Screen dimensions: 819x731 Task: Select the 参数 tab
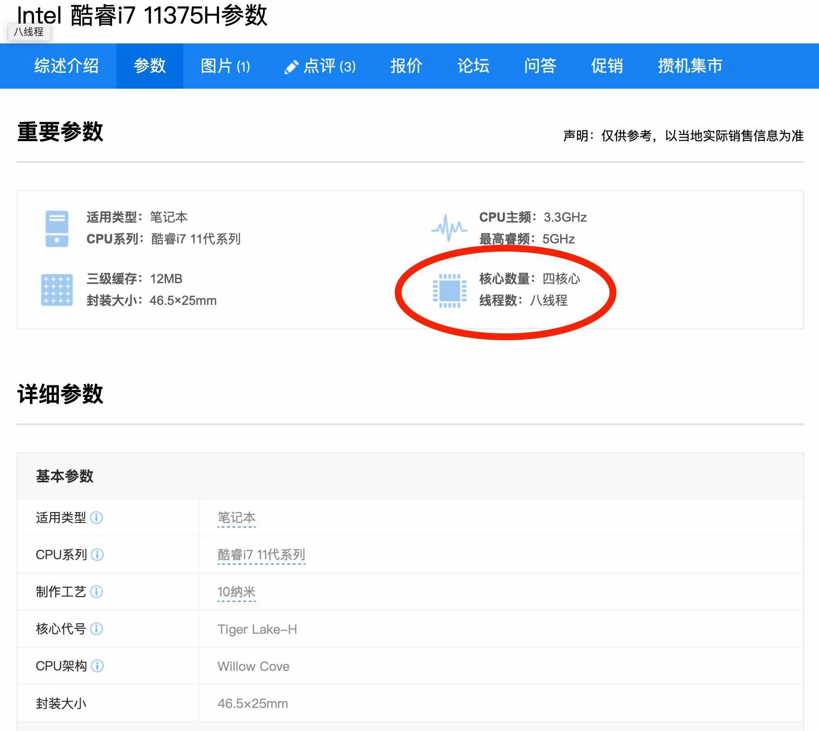[x=150, y=66]
